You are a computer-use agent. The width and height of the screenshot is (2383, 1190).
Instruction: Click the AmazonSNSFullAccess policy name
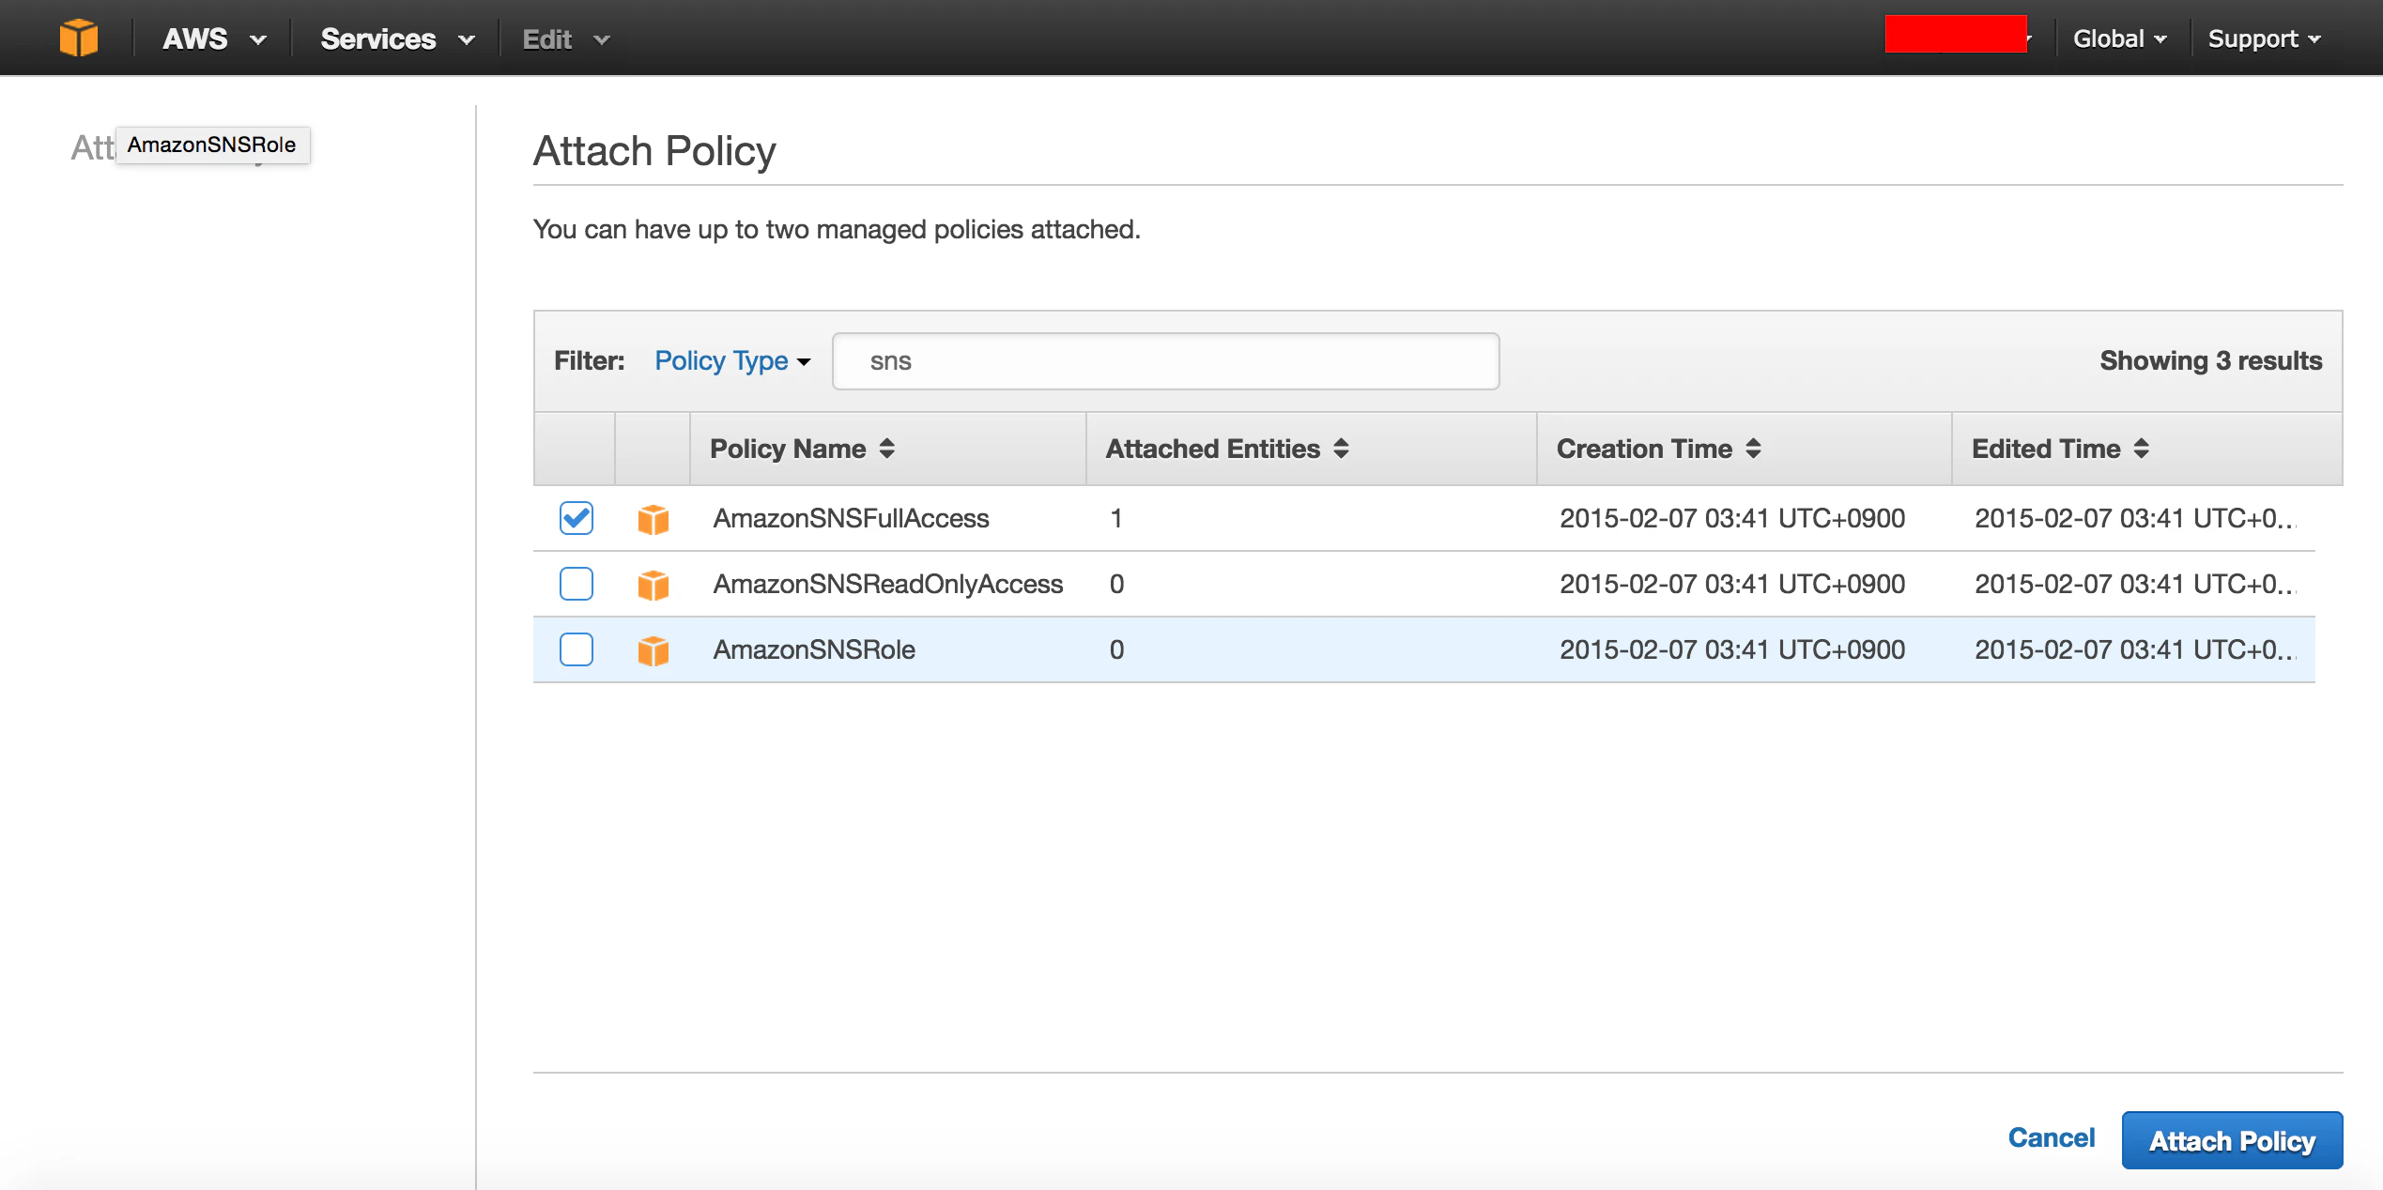(x=851, y=518)
